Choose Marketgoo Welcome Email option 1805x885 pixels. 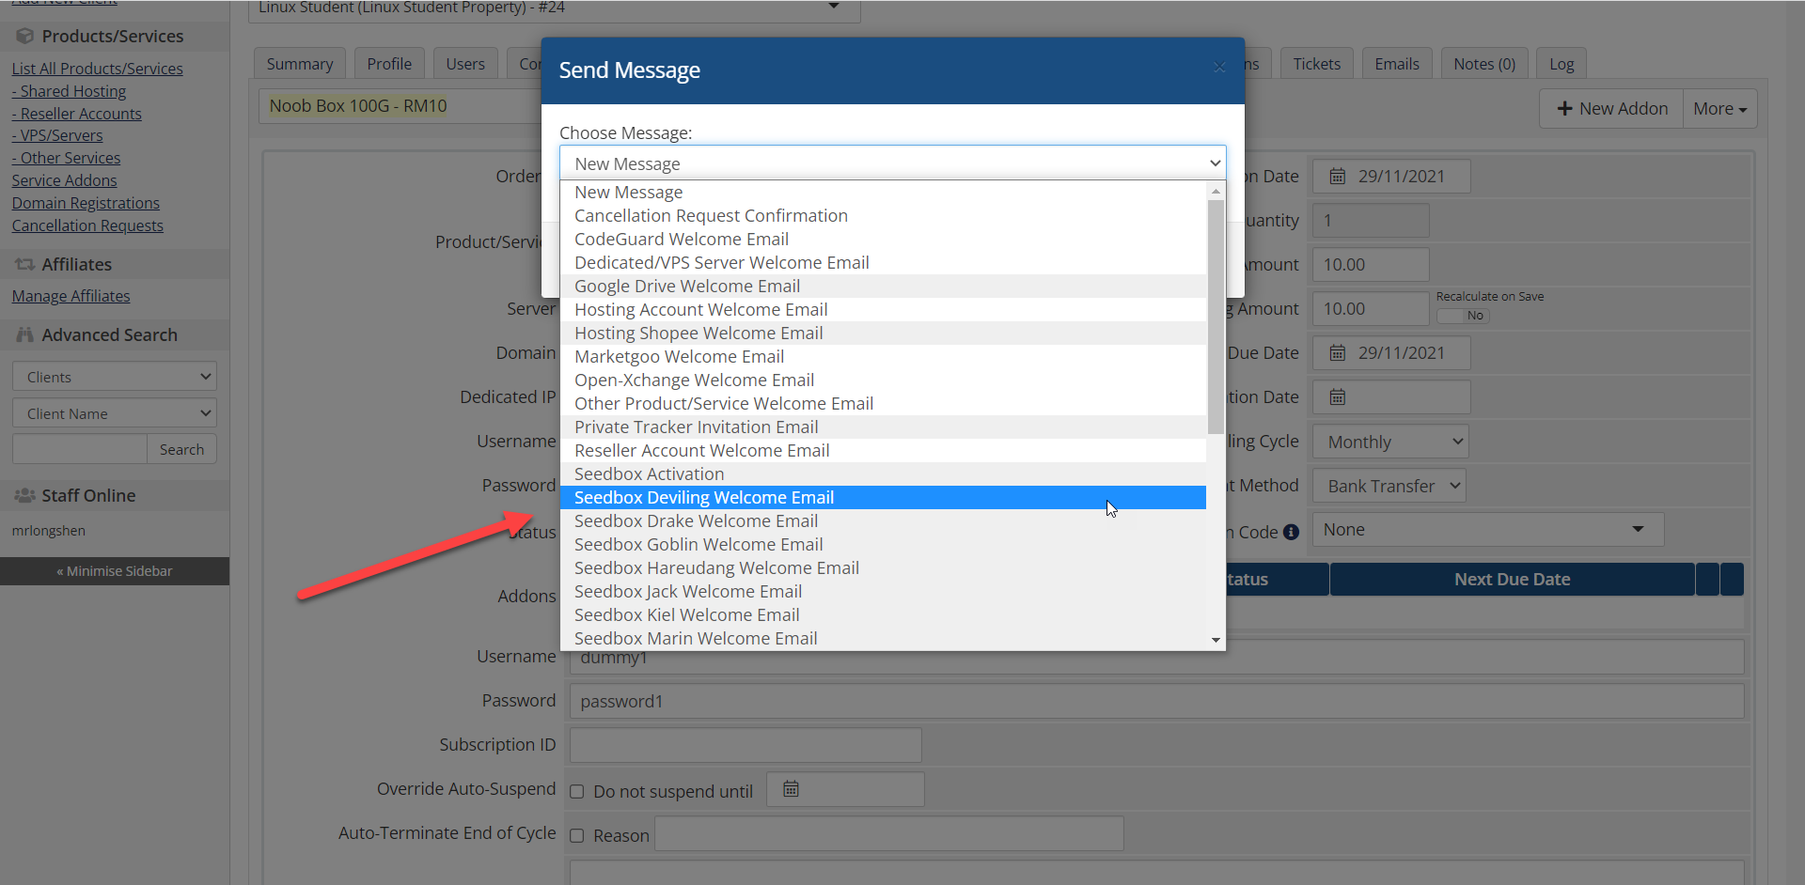[x=884, y=357]
